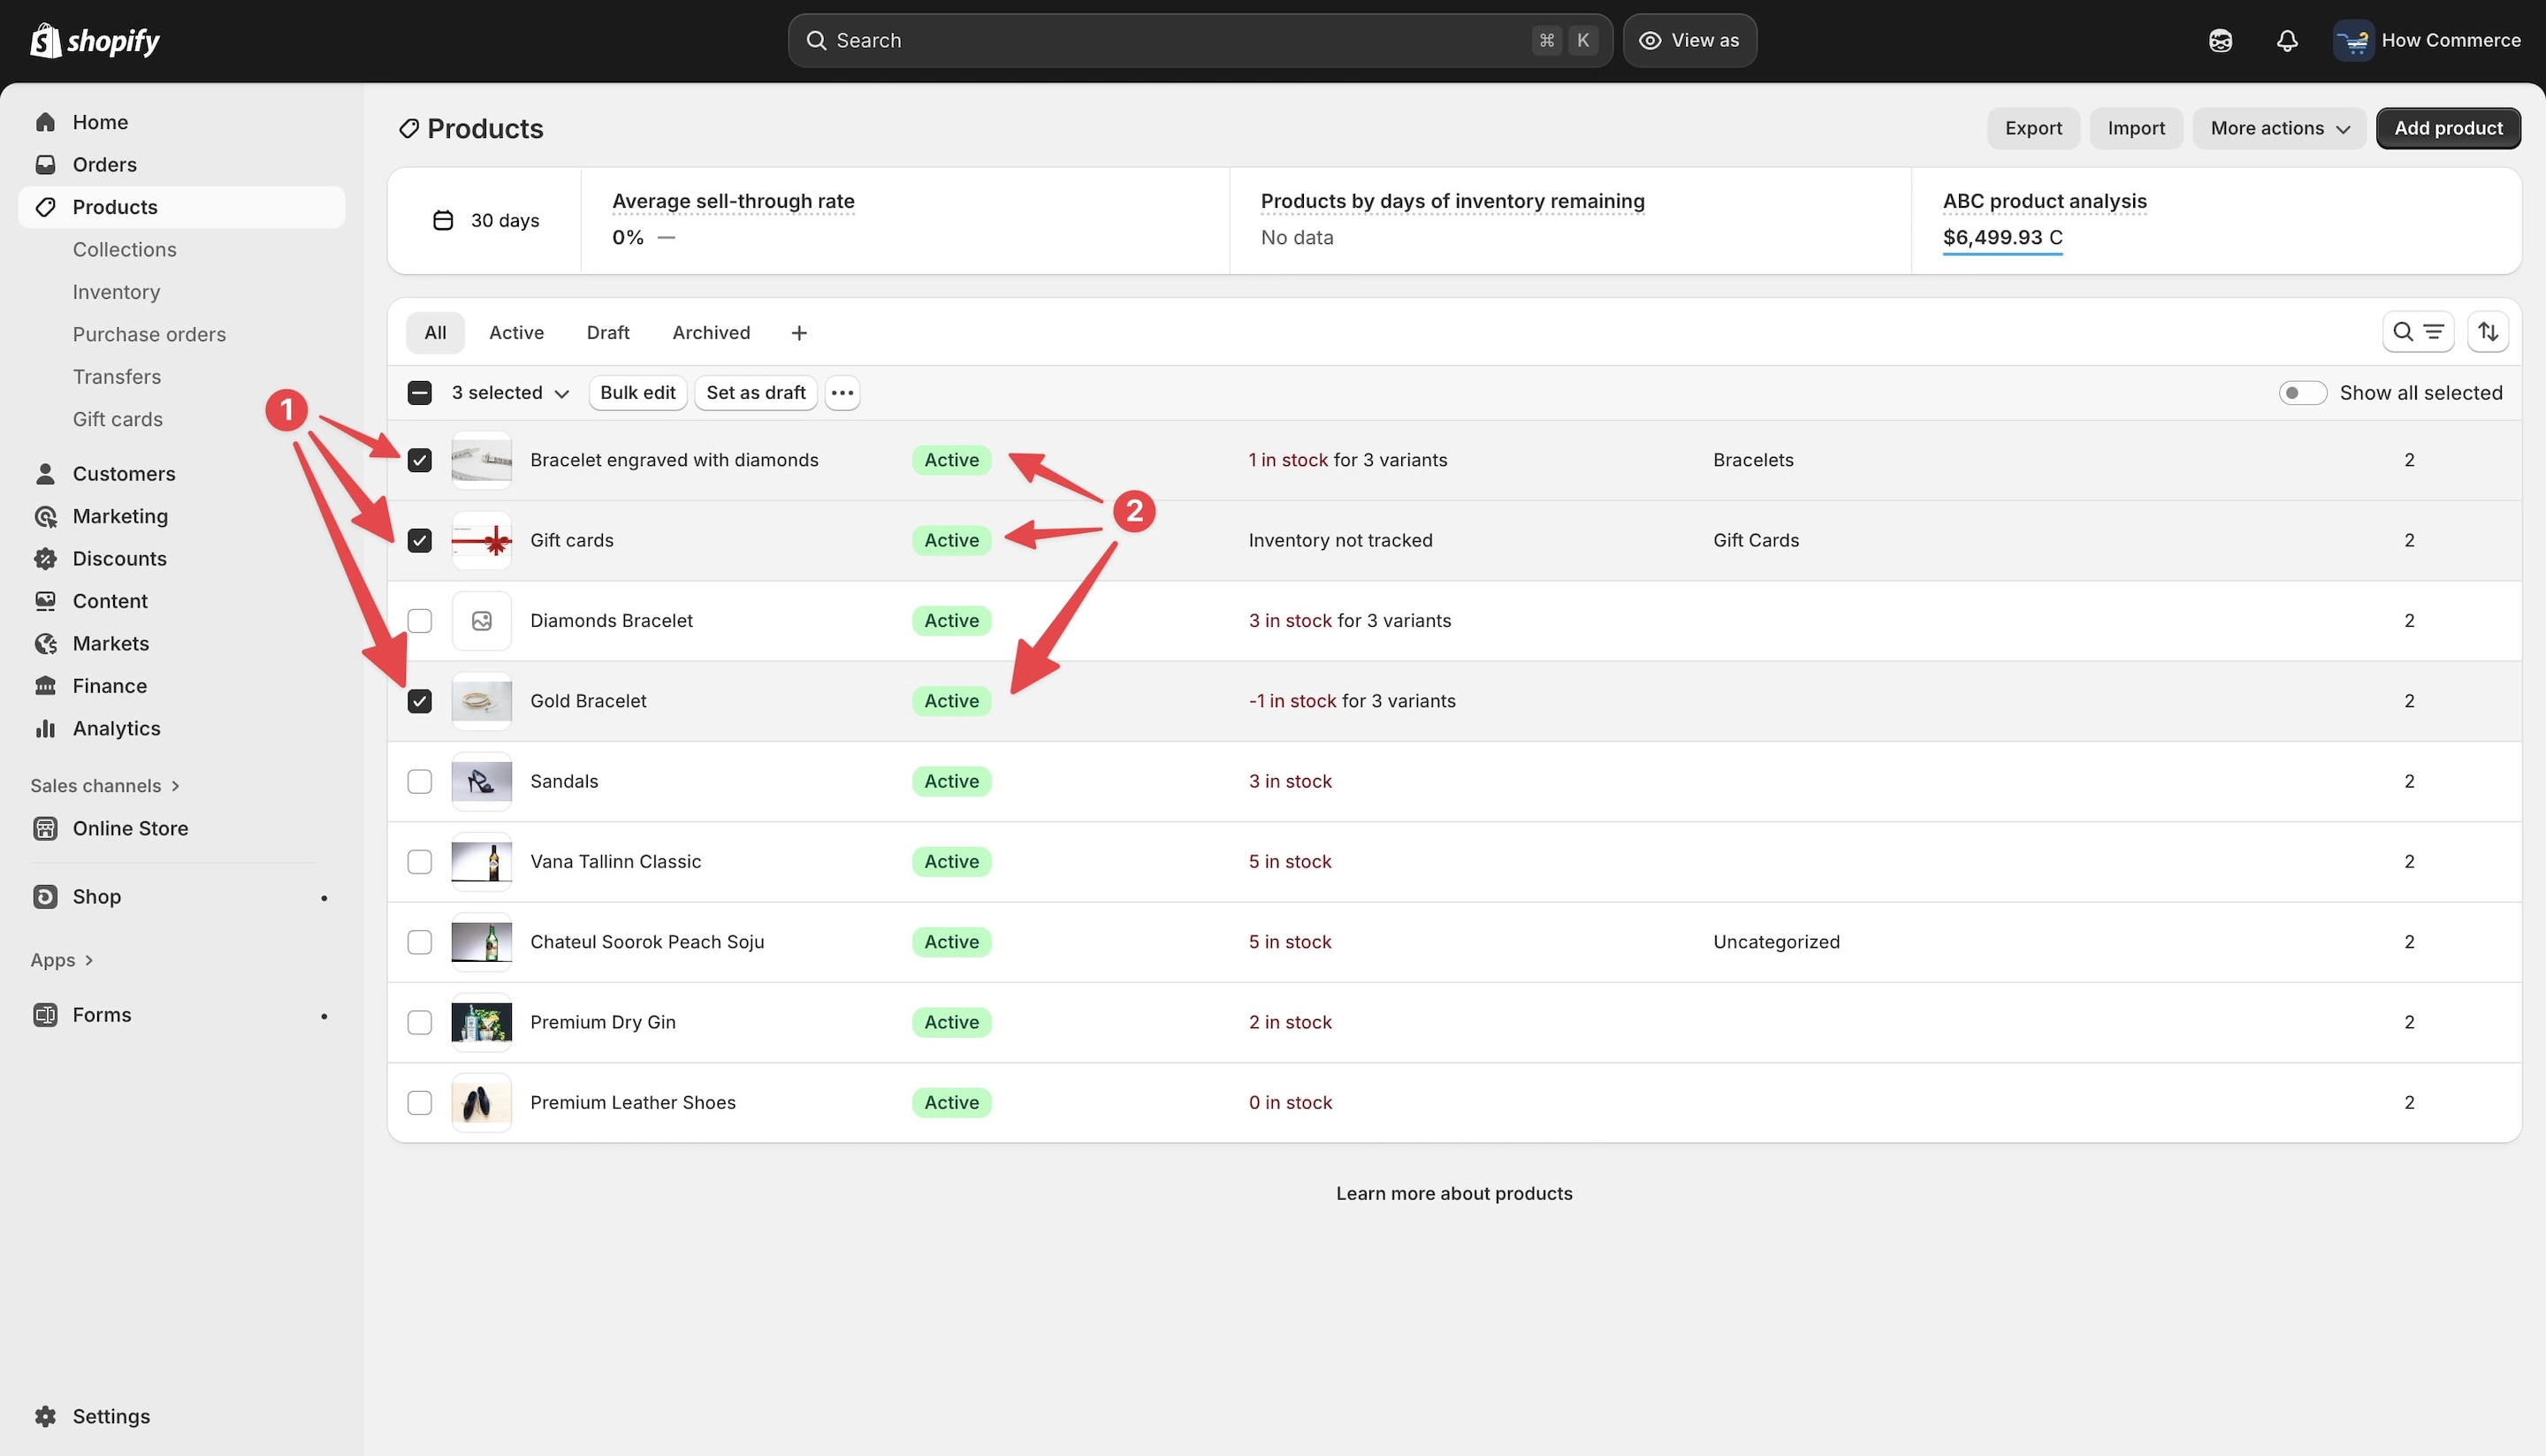Click the Search input field

point(1199,41)
